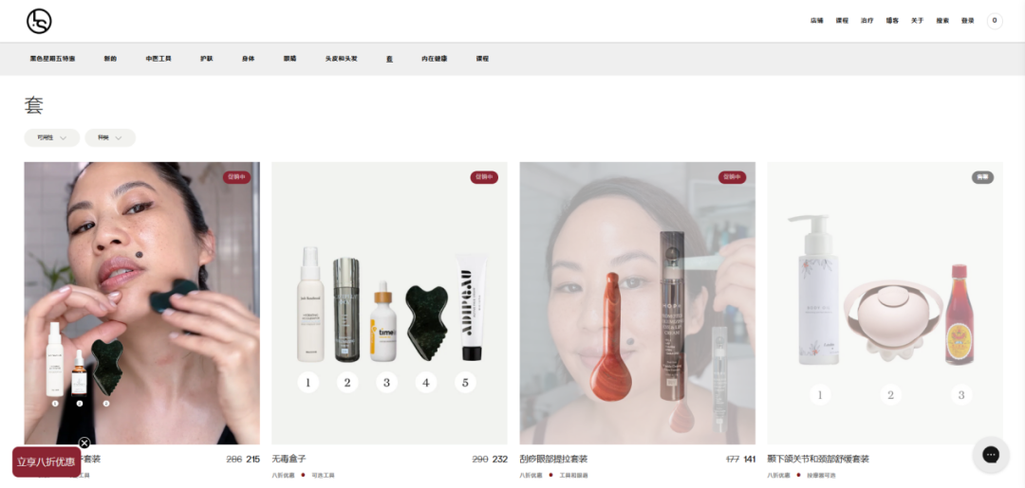
Task: Go to 眼睛 category
Action: (x=289, y=59)
